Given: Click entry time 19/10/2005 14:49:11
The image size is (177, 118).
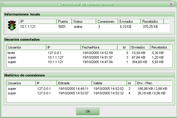Looking at the screenshot, I should coord(73,89).
